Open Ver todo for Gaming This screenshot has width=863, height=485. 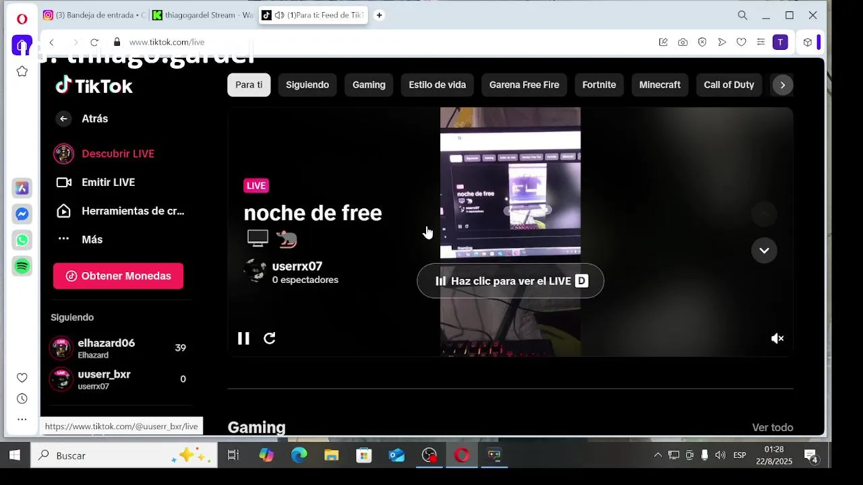[x=772, y=427]
